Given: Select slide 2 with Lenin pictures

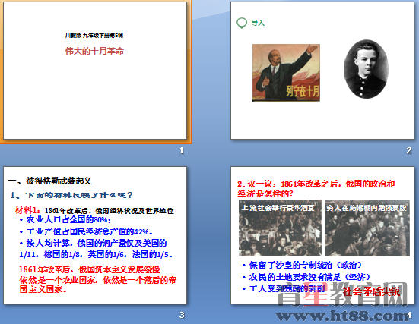Looking at the screenshot, I should click(x=322, y=71).
